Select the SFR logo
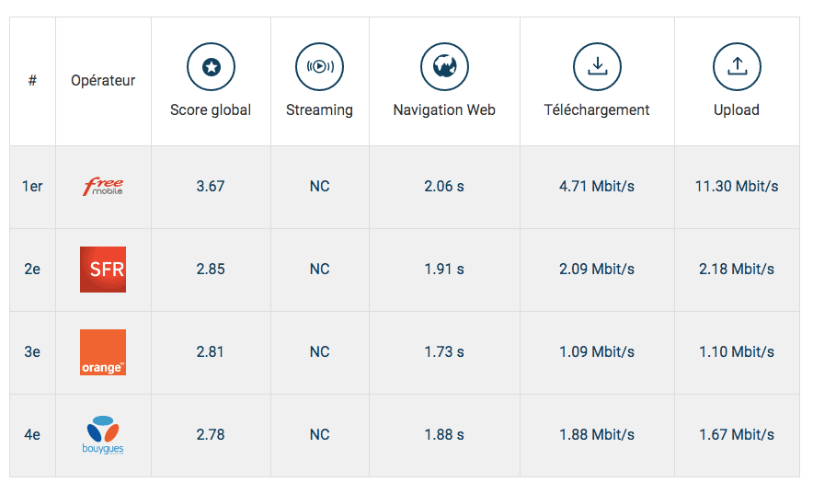The width and height of the screenshot is (813, 494). coord(103,270)
